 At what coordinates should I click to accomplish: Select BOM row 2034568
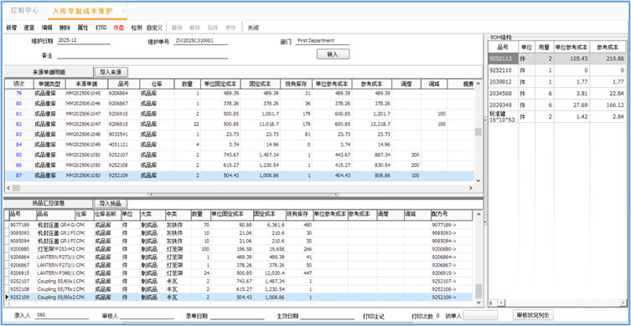coord(557,94)
